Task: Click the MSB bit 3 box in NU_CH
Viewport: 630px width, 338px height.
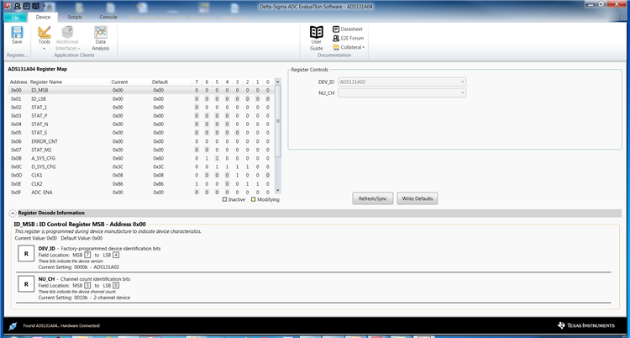Action: point(87,286)
